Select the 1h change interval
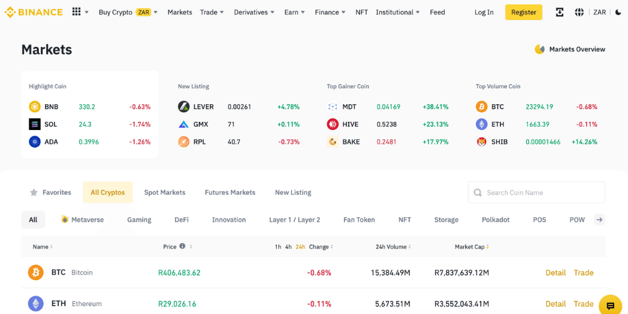628x314 pixels. (278, 247)
